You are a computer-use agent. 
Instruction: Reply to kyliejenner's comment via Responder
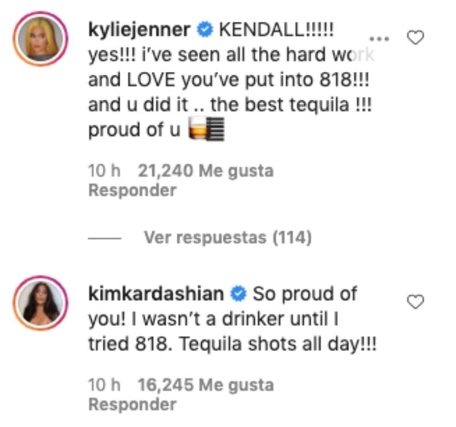pyautogui.click(x=132, y=190)
